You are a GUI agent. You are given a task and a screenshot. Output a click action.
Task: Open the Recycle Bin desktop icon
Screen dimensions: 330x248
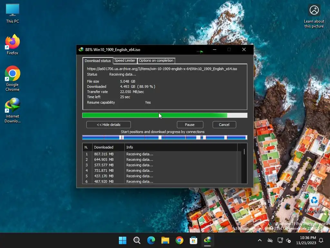coord(314,203)
